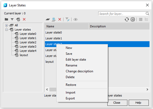Click gear icon beside layout in tree
Viewport: 153px width, 109px height.
(x=17, y=55)
